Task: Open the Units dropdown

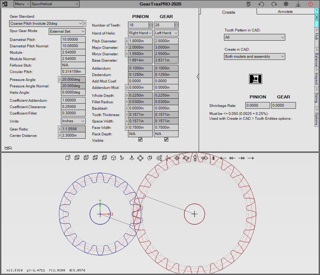Action: [73, 121]
